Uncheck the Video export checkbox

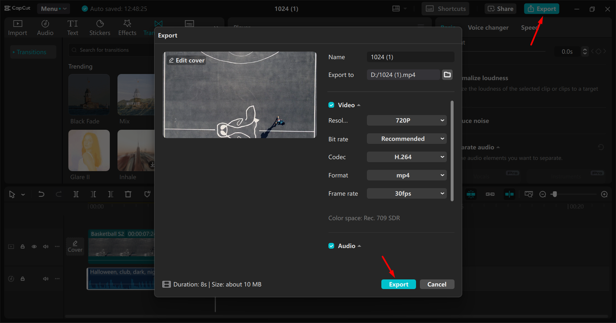pyautogui.click(x=331, y=105)
